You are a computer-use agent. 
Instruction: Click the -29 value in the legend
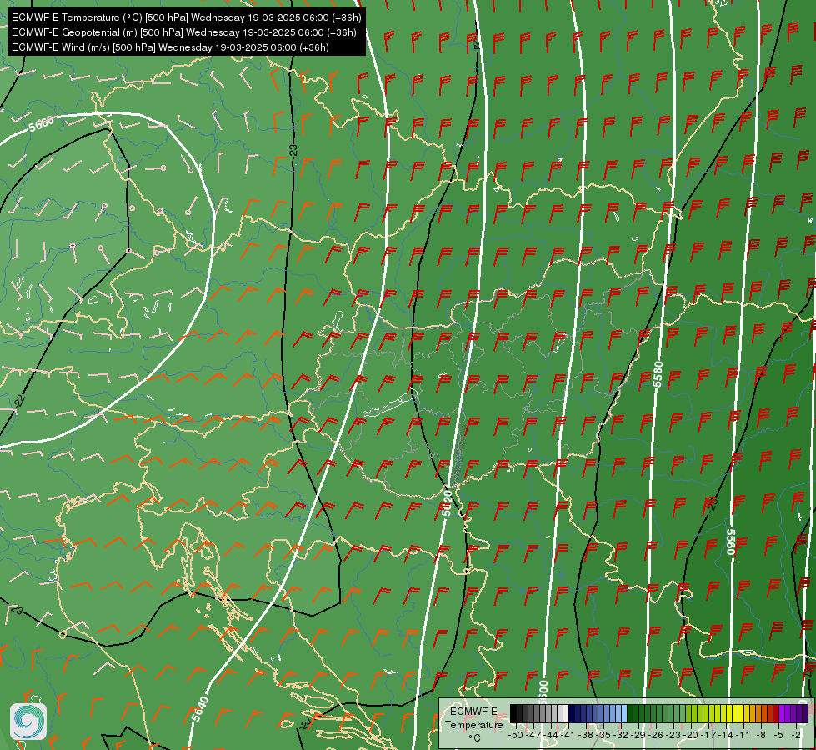[x=638, y=735]
